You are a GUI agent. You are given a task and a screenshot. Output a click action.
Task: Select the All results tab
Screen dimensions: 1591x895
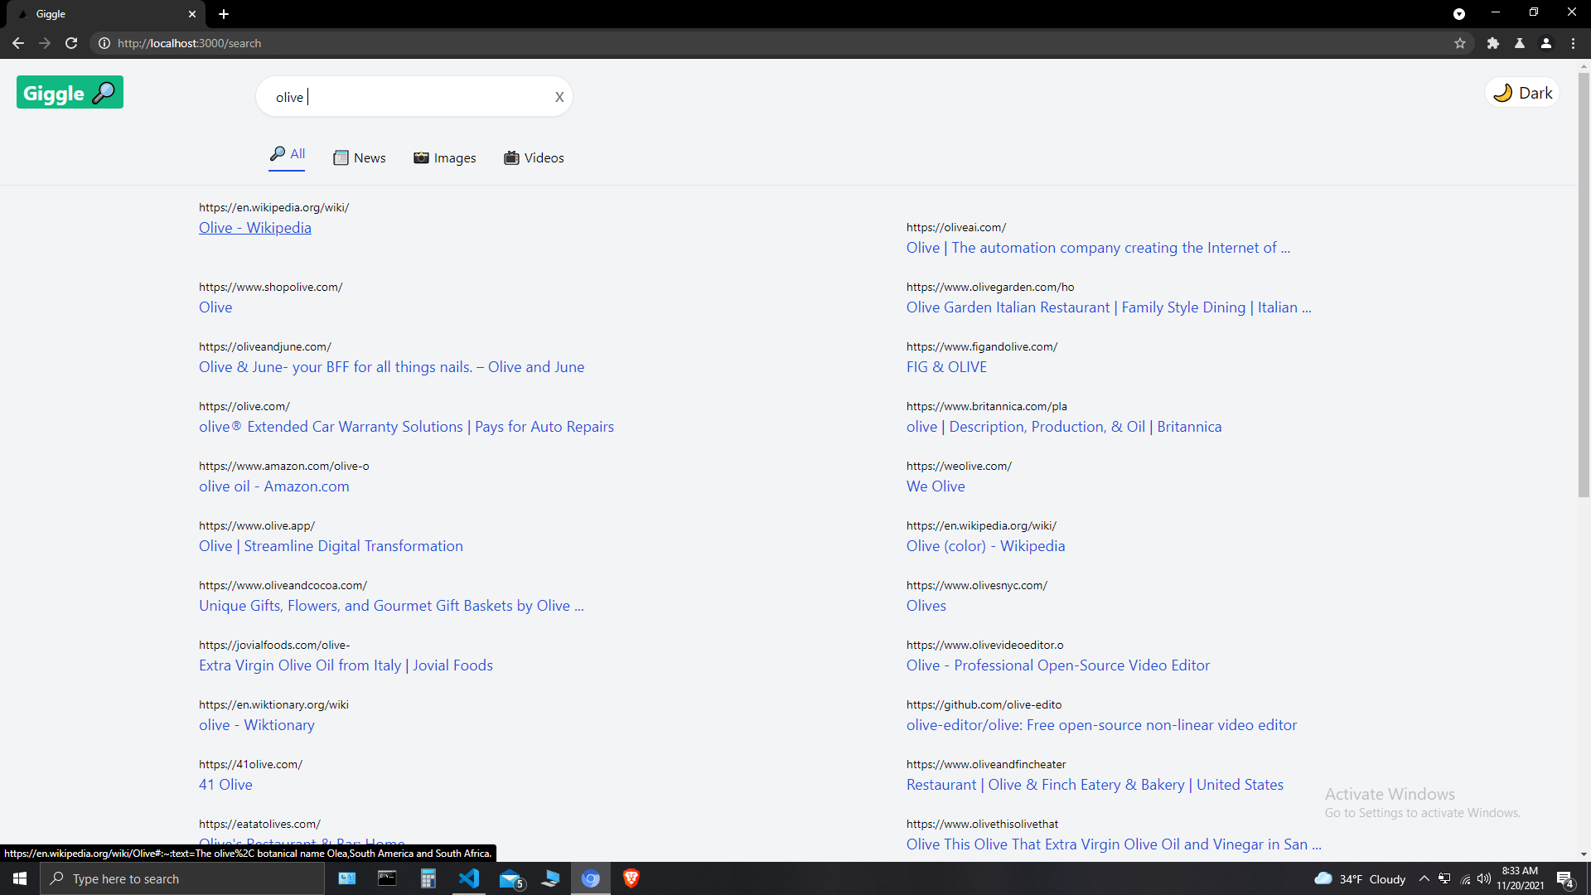click(287, 154)
